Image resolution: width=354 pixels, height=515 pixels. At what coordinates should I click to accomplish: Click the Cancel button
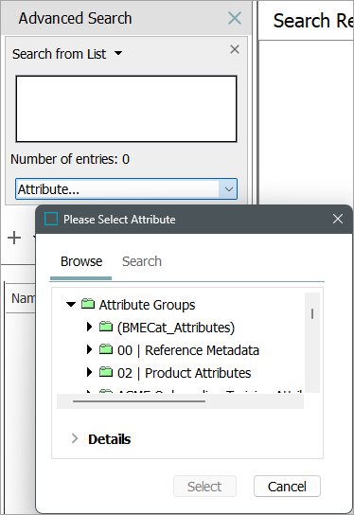287,486
